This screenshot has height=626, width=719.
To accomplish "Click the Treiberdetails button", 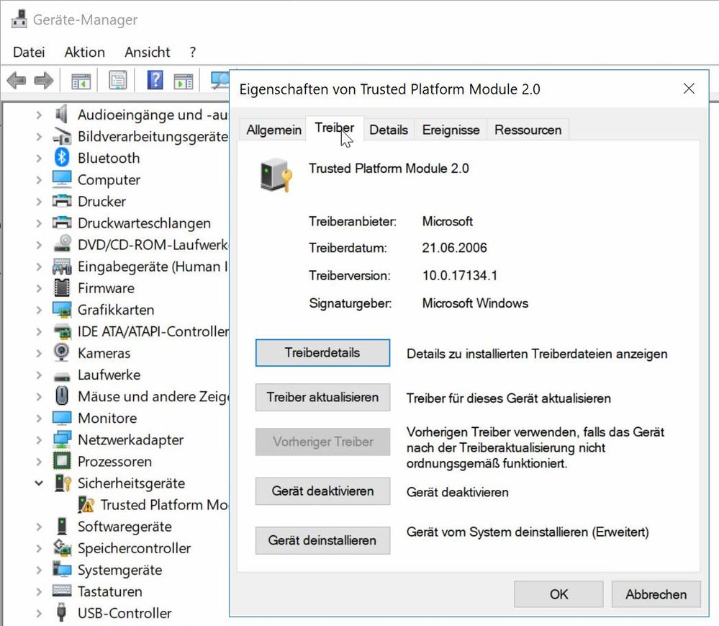I will click(322, 353).
